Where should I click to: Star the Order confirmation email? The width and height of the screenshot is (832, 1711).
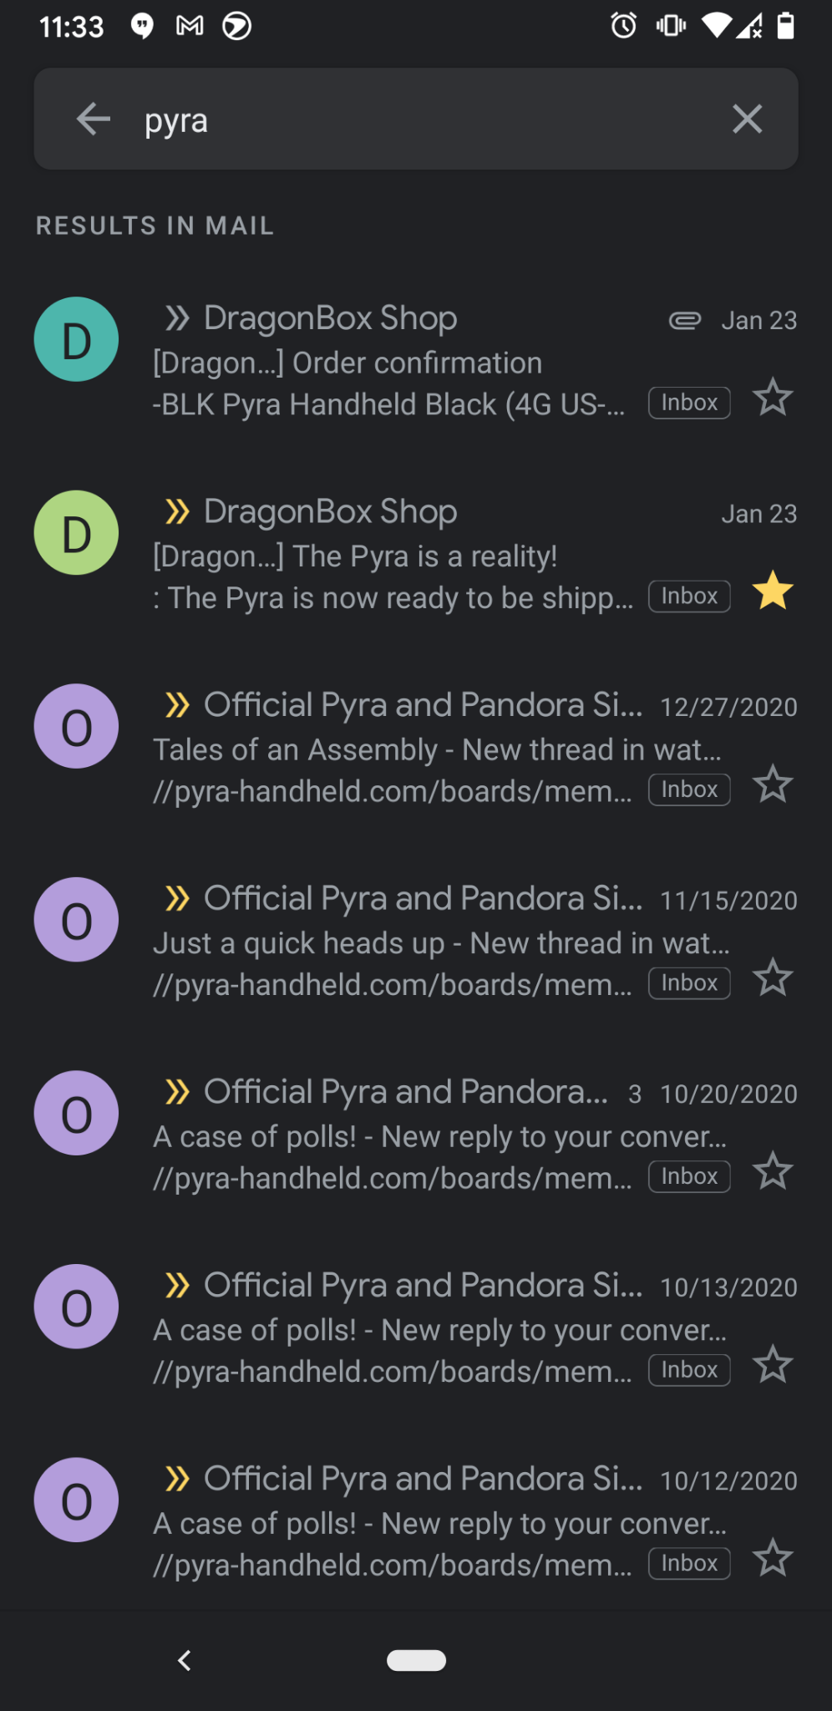[773, 398]
